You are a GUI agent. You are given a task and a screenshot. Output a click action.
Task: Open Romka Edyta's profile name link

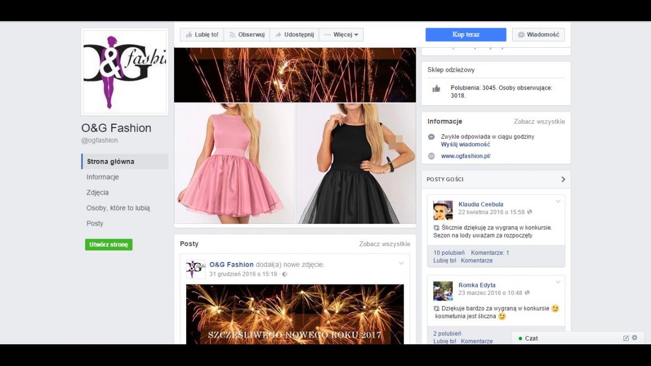477,285
